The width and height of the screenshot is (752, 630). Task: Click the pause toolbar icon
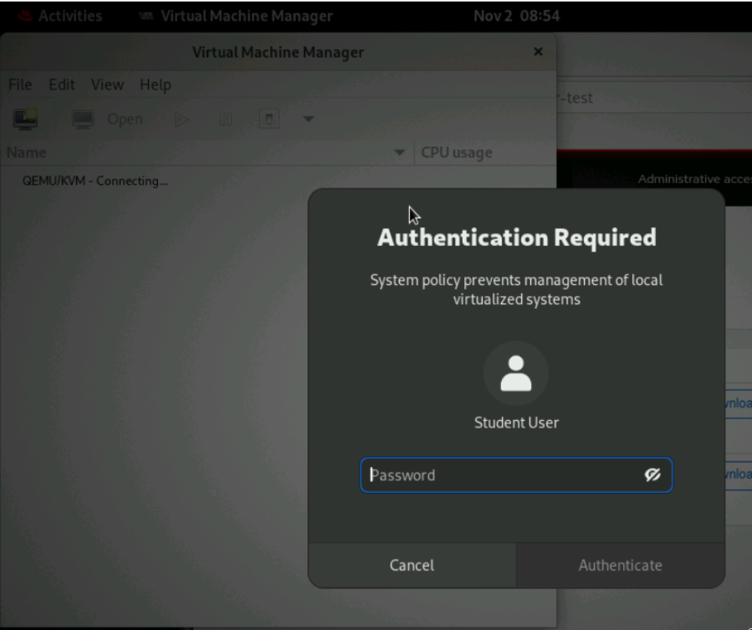click(226, 120)
